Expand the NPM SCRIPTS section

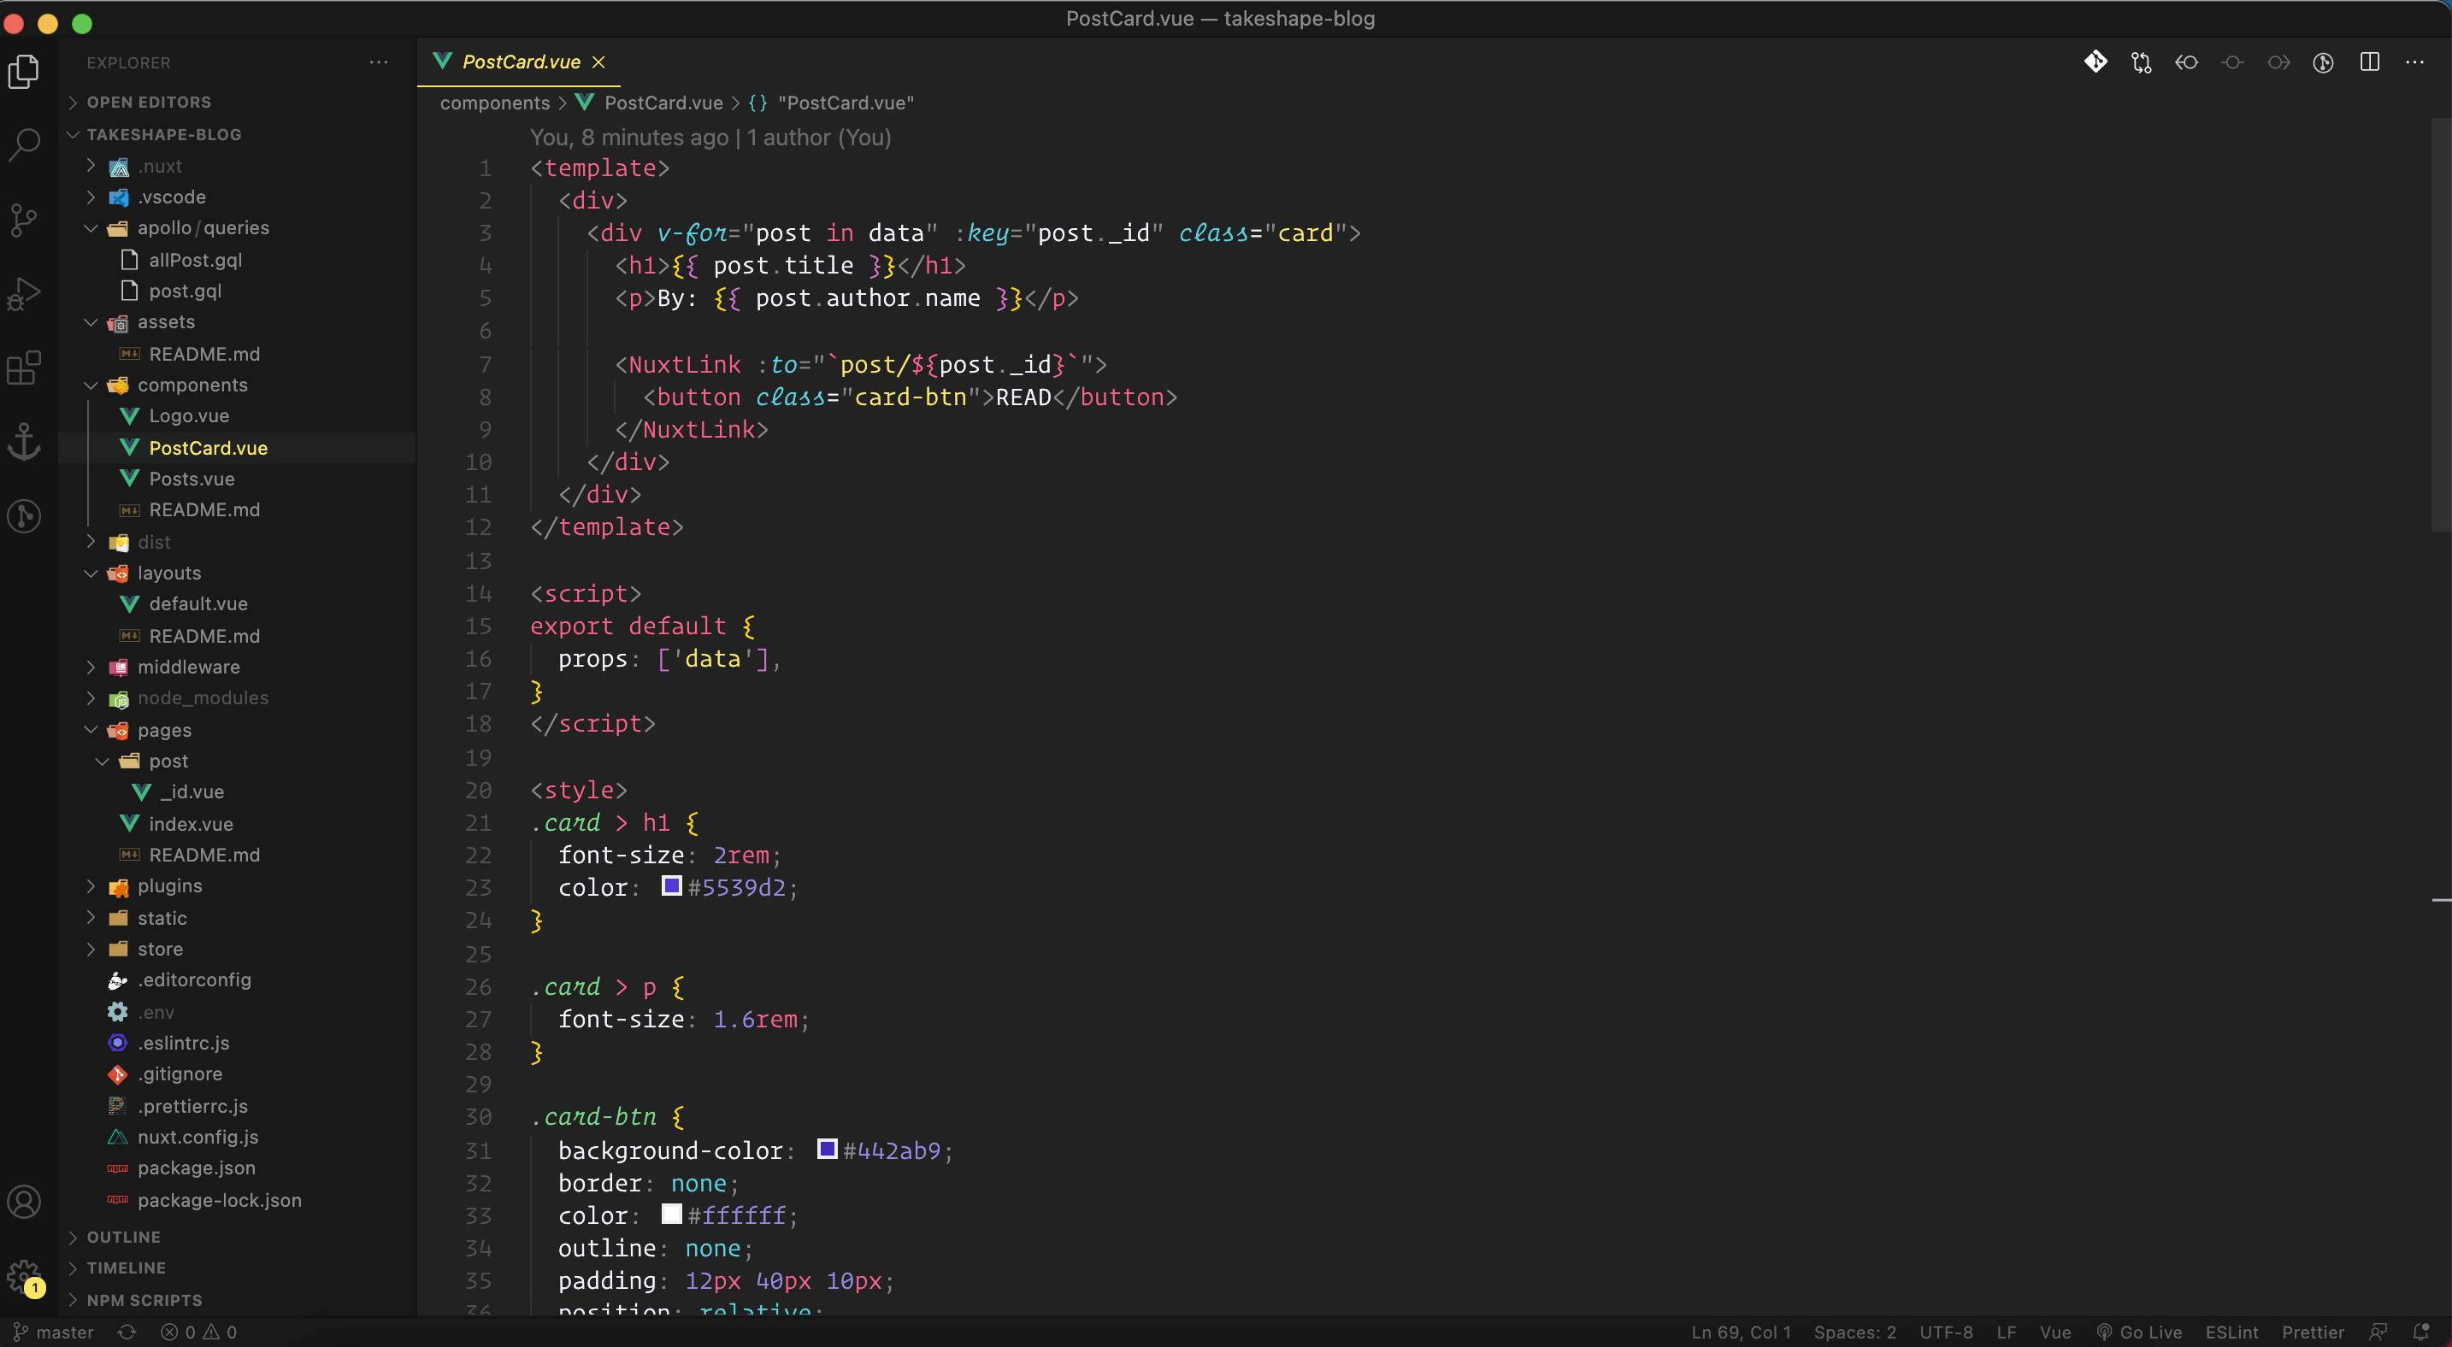pos(144,1299)
